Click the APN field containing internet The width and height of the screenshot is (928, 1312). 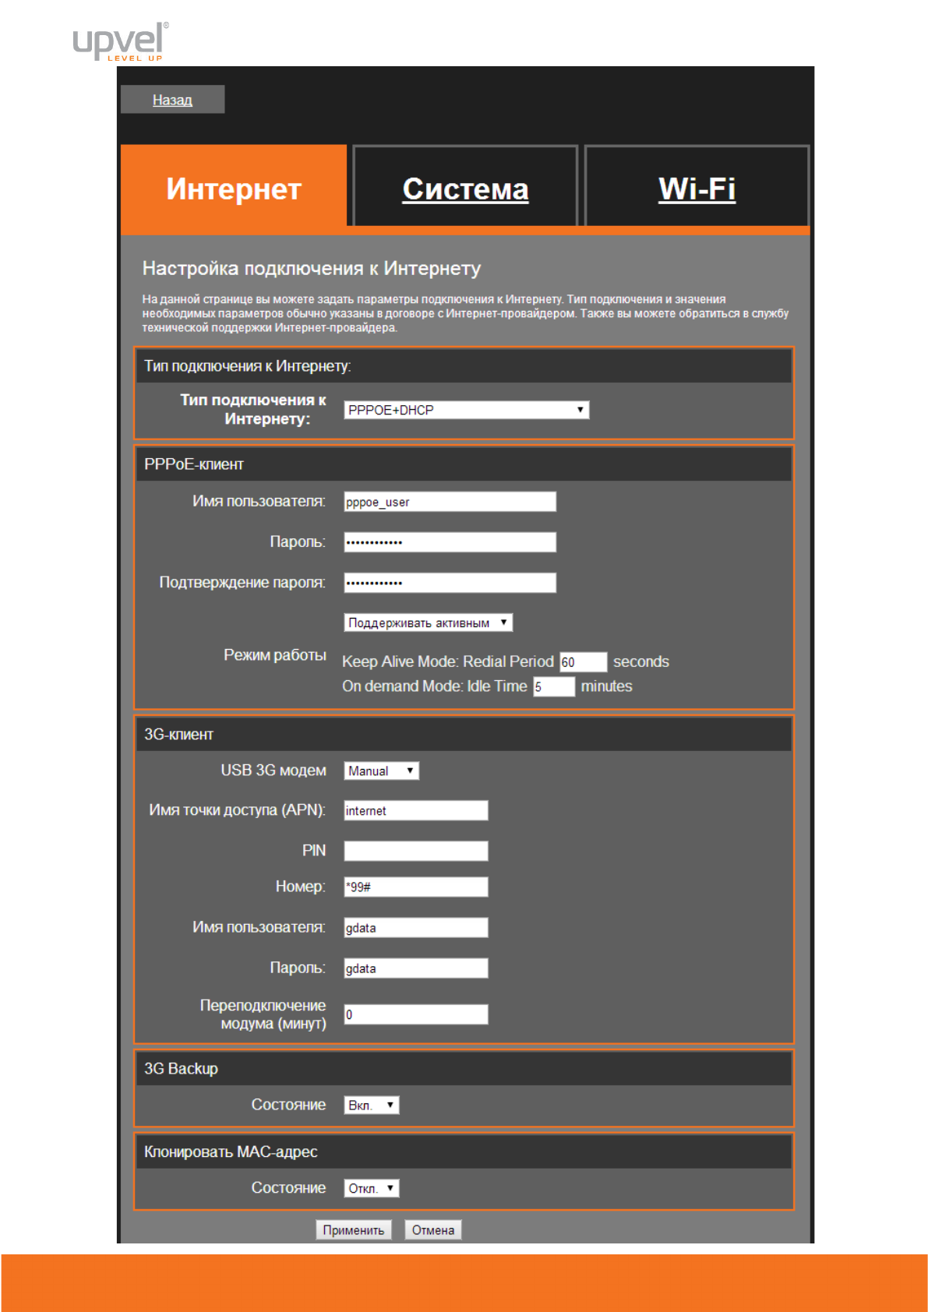pyautogui.click(x=415, y=810)
